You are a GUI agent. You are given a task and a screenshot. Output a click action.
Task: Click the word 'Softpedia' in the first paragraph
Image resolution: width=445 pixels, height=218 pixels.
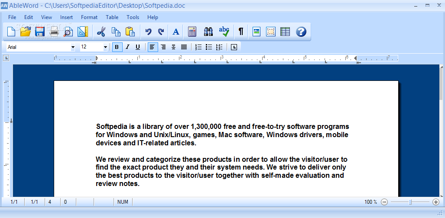pos(111,126)
